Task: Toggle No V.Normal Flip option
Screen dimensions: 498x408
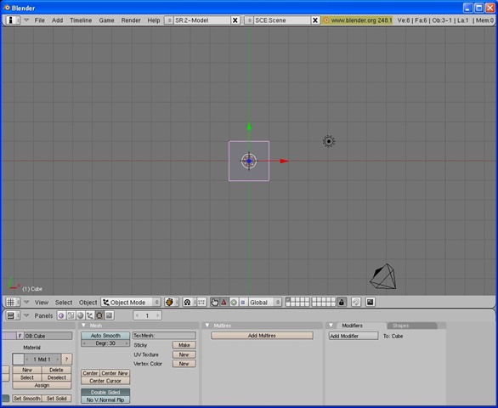Action: point(105,399)
